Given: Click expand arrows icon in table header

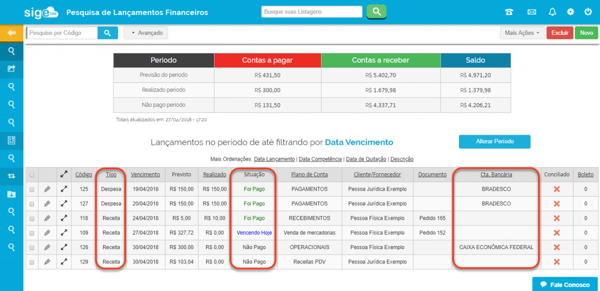Looking at the screenshot, I should point(64,175).
